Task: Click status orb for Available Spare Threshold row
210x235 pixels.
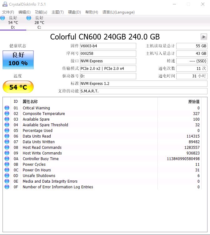Action: 7,125
